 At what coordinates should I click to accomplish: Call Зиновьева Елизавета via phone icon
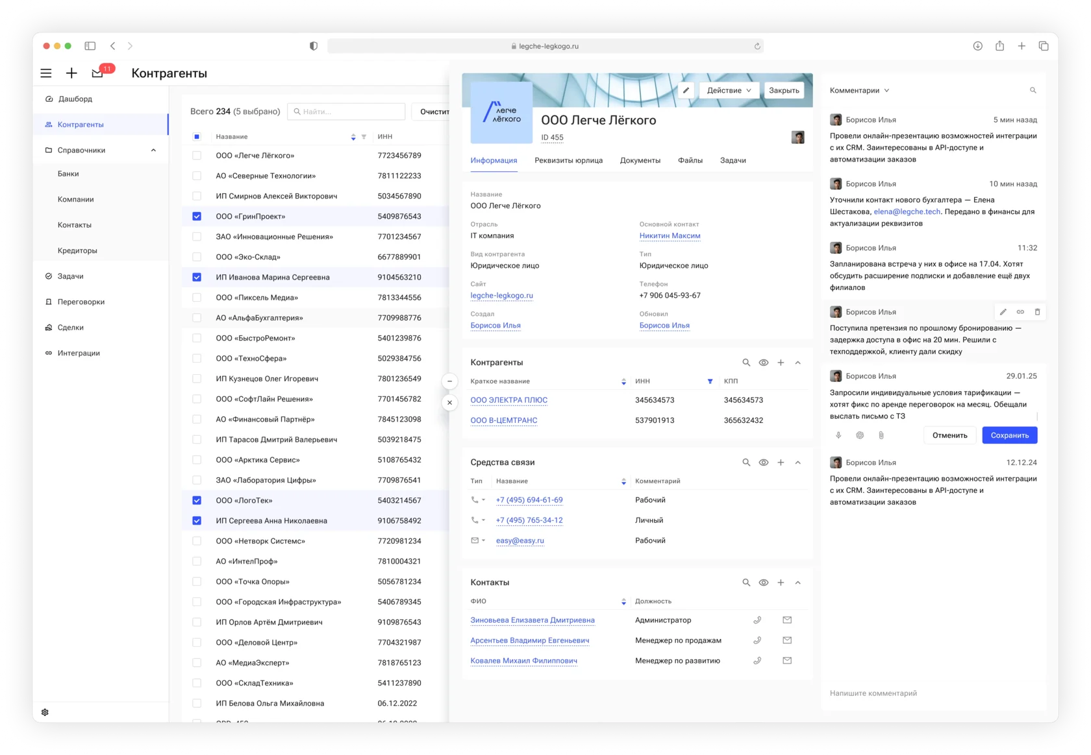[x=757, y=620]
